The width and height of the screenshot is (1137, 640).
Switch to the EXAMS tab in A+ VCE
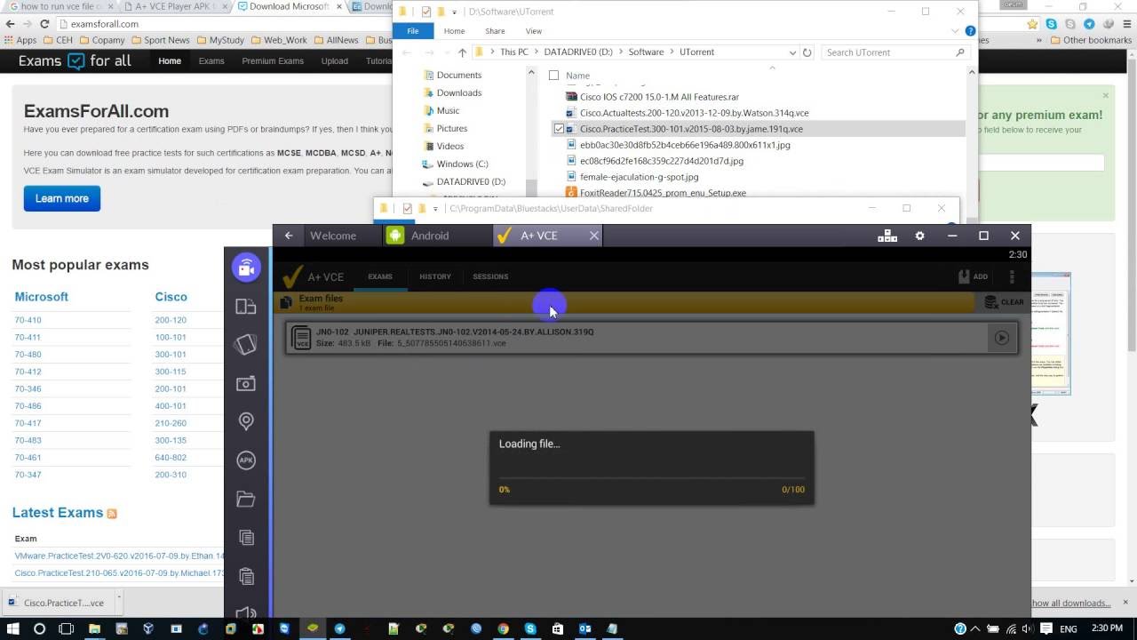coord(380,276)
